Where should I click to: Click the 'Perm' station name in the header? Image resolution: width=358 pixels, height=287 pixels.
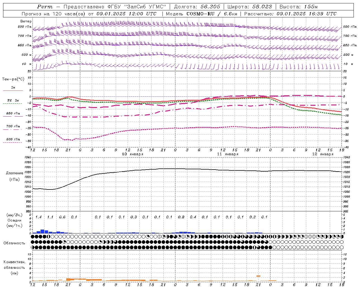click(45, 7)
